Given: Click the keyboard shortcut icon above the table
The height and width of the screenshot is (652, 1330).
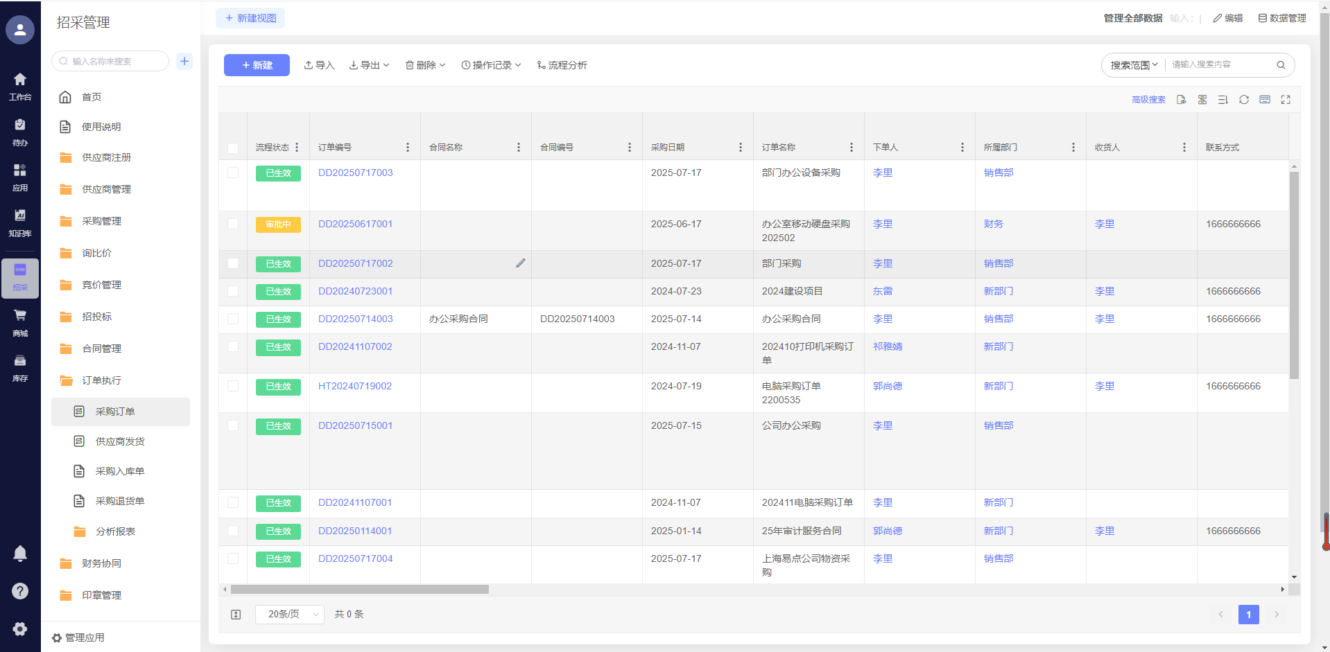Looking at the screenshot, I should coord(1264,100).
